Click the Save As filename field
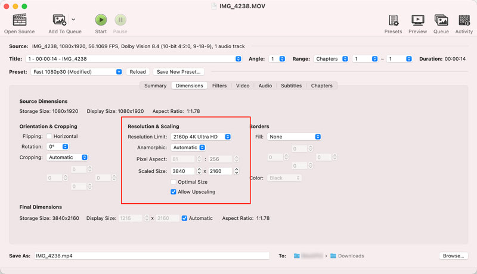 tap(151, 256)
